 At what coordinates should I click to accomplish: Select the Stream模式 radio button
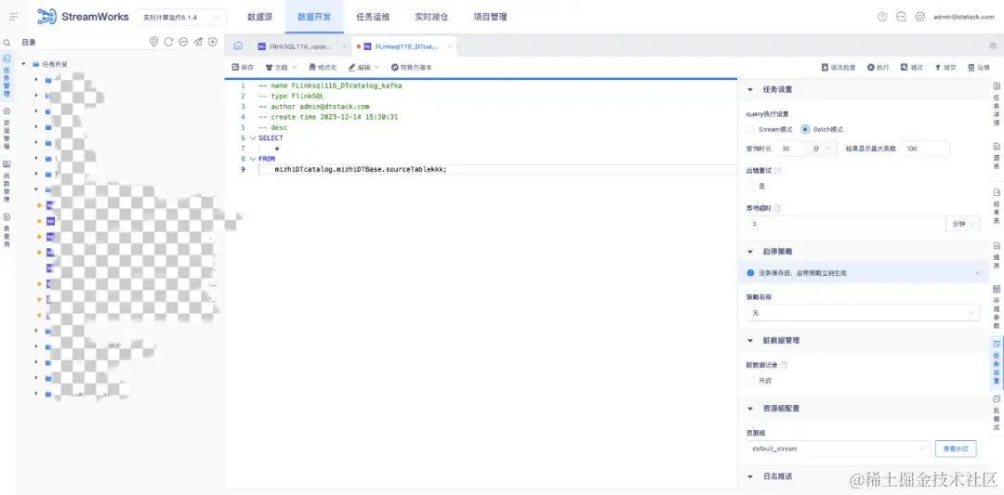pyautogui.click(x=750, y=129)
